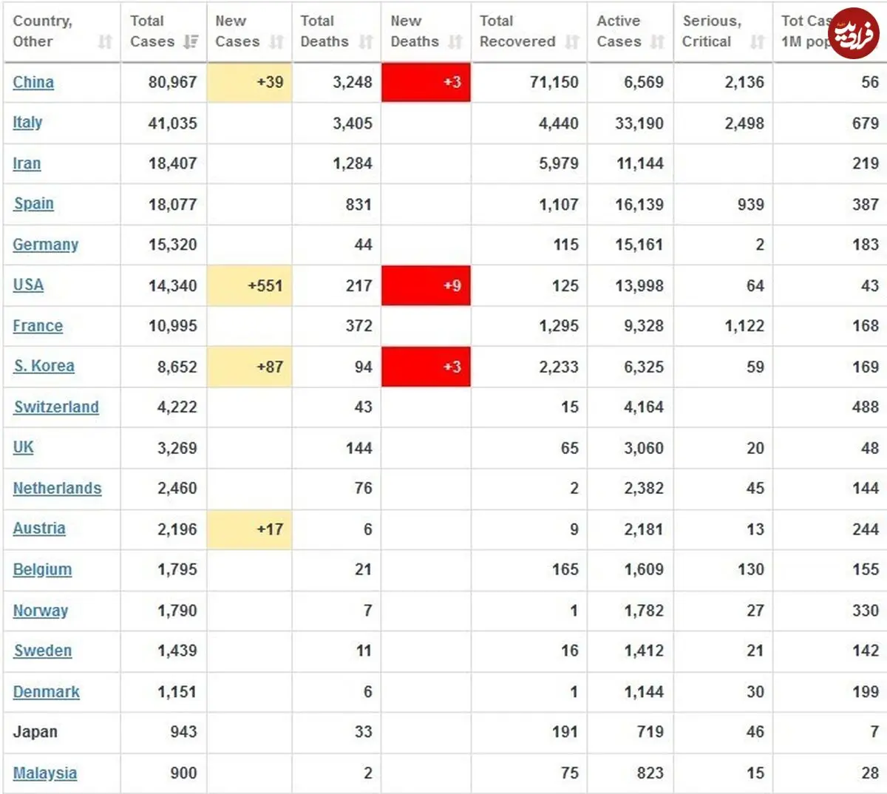Click the sort icon beside Country, Other
This screenshot has width=887, height=794.
click(x=105, y=42)
